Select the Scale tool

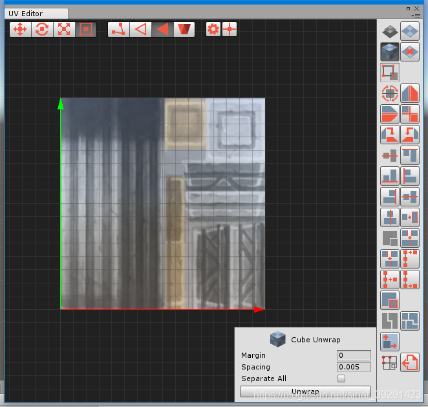click(x=64, y=29)
